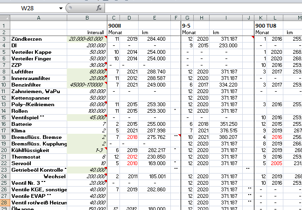Select the 'Poly-/Keilriemen' cell
302x210 pixels.
(39, 105)
